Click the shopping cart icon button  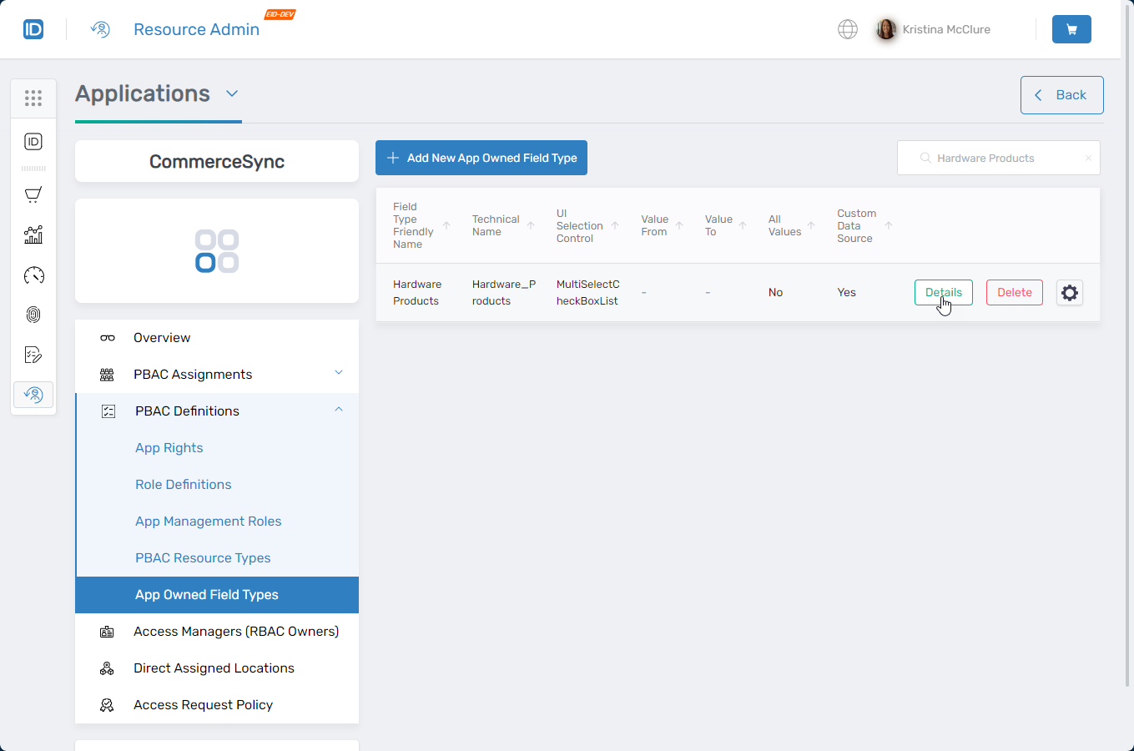point(1071,29)
